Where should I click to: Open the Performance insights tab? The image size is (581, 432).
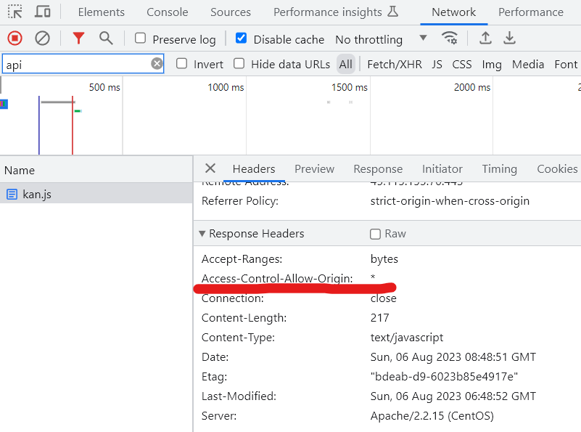pos(328,12)
